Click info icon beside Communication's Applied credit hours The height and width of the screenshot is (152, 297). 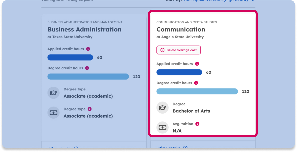[197, 64]
